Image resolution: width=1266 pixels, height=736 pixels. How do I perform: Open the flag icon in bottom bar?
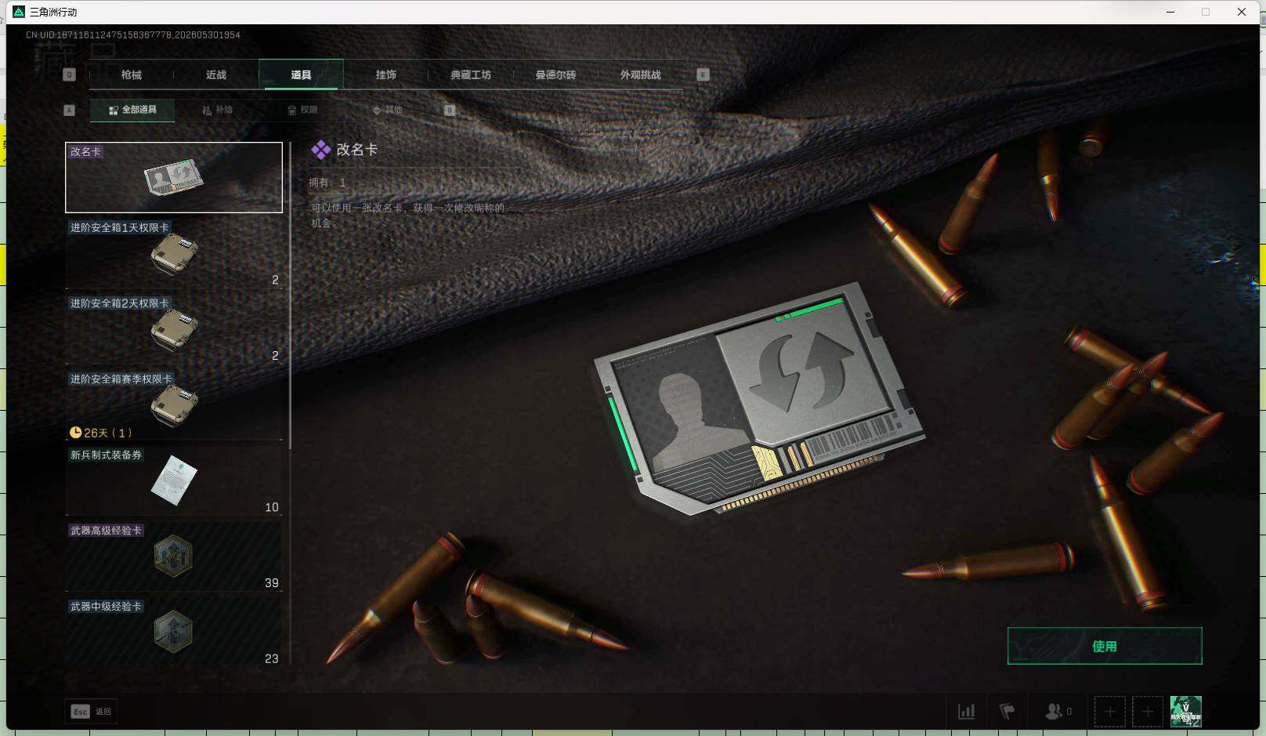(1007, 712)
